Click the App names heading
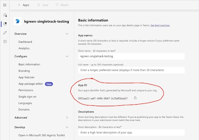199x140 pixels. coord(85,35)
